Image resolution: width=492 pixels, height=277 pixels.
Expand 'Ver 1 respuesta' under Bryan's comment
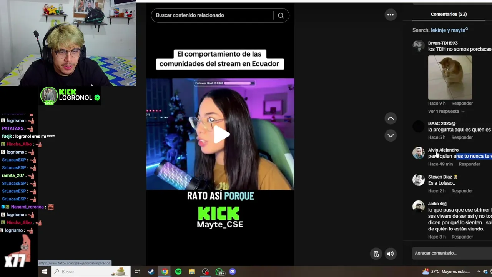[446, 111]
